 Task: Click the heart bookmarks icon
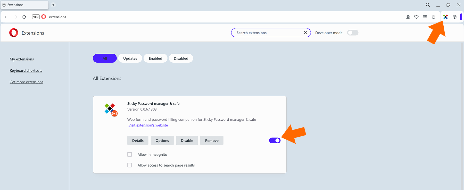pos(416,17)
